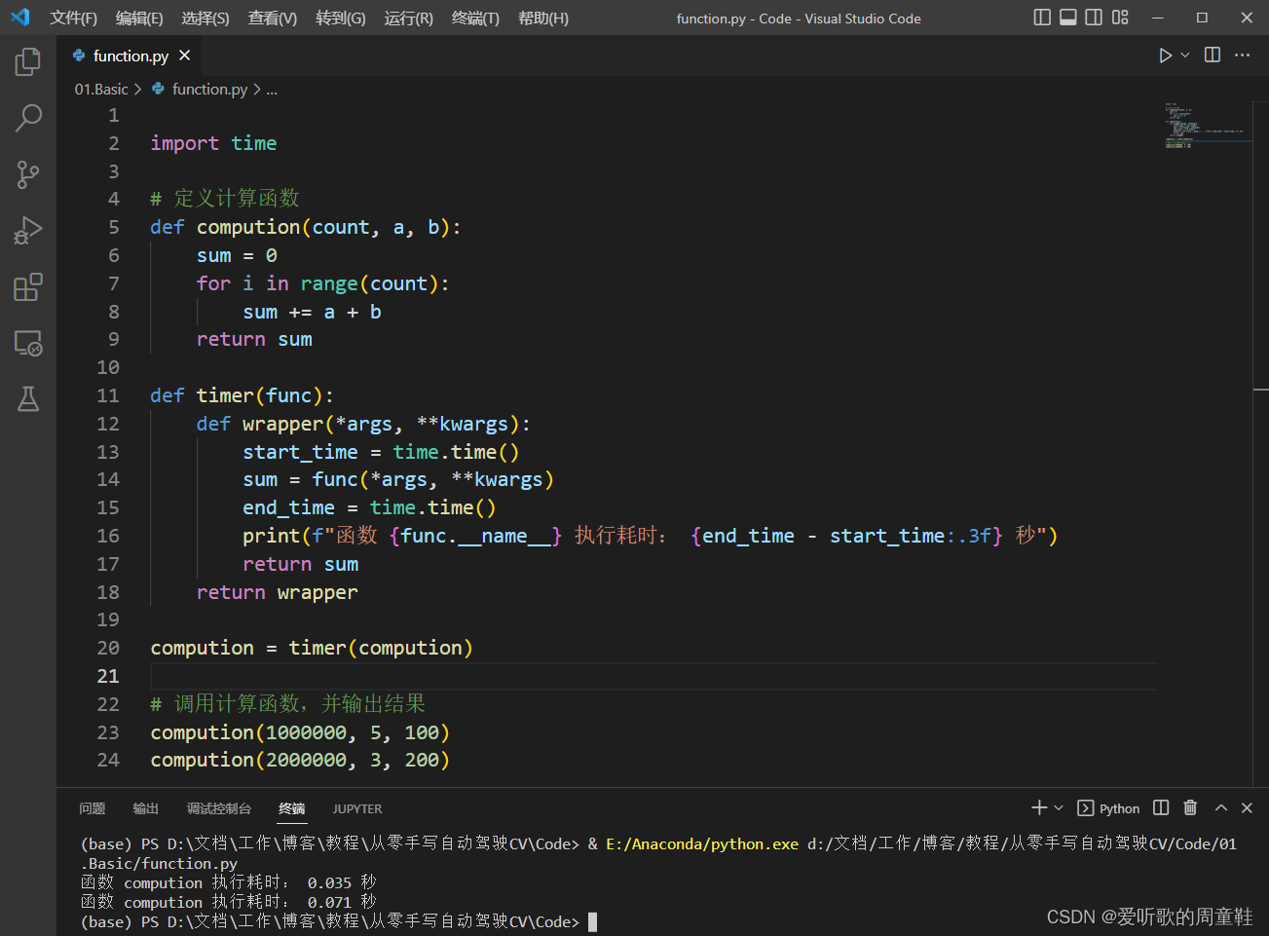Open the 终端(T) menu
The height and width of the screenshot is (936, 1269).
[x=475, y=19]
